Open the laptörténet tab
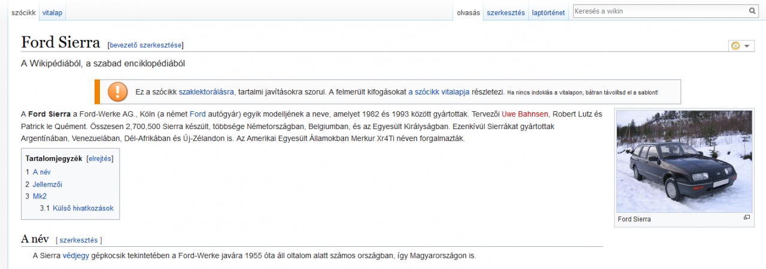The image size is (766, 269). (548, 13)
